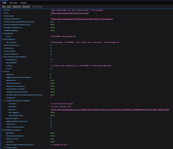Click the Copy button
The image size is (173, 149).
(x=9, y=7)
